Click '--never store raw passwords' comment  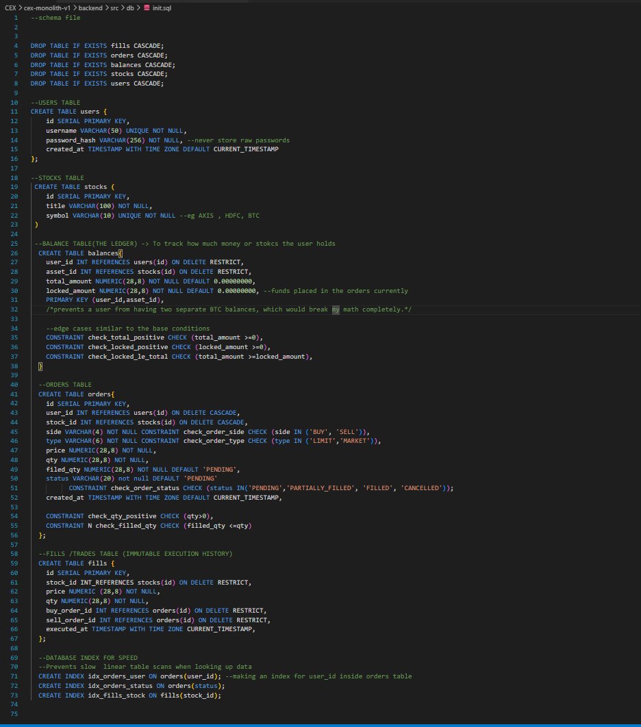click(238, 140)
